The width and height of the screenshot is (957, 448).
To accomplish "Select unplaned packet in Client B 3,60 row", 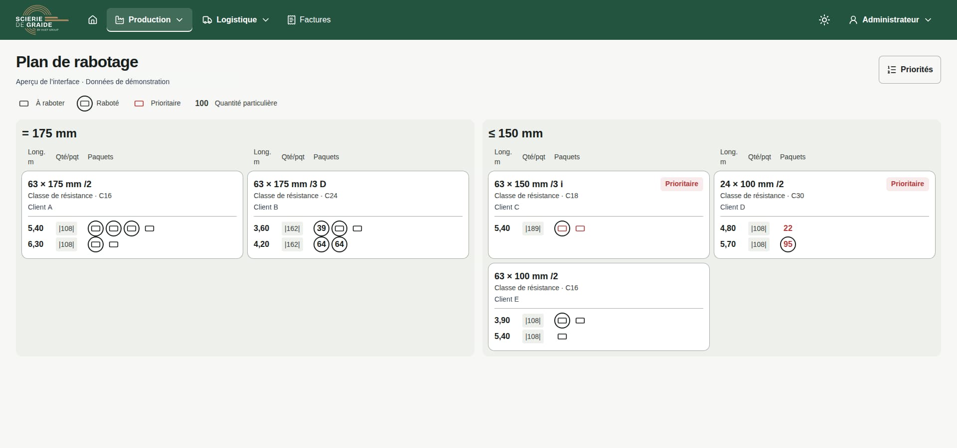I will pyautogui.click(x=357, y=228).
